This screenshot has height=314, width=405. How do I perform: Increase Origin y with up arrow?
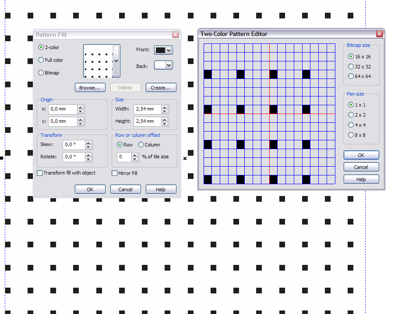pos(81,119)
